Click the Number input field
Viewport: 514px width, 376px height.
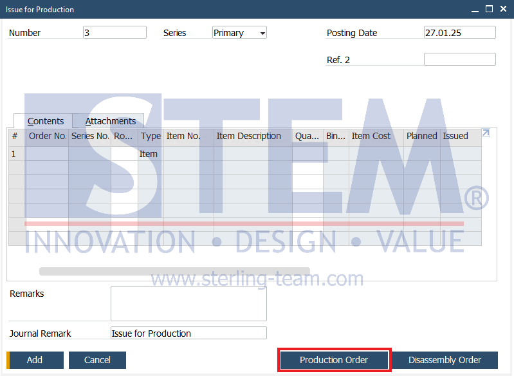tap(115, 32)
